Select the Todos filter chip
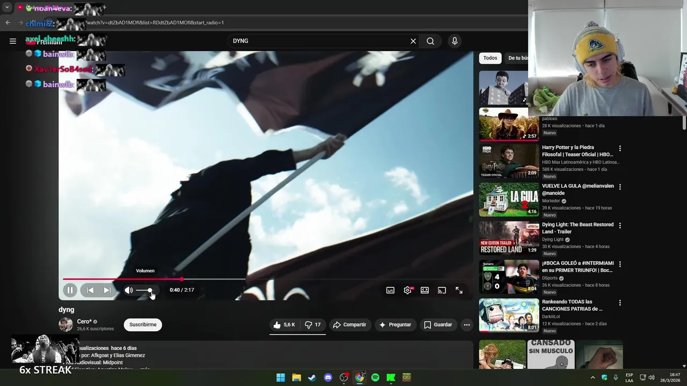687x386 pixels. (490, 58)
